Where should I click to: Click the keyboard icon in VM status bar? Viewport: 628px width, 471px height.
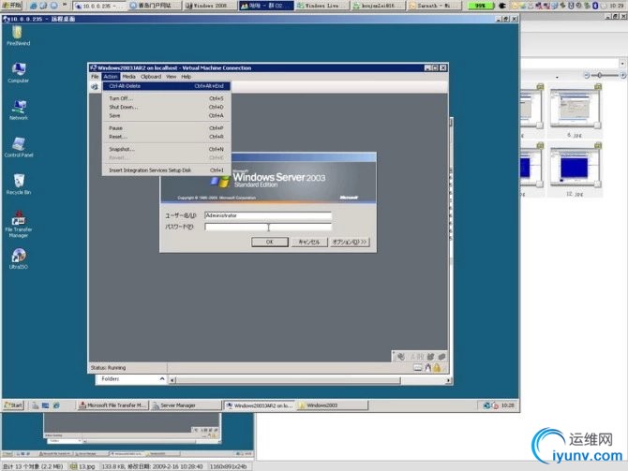(417, 368)
